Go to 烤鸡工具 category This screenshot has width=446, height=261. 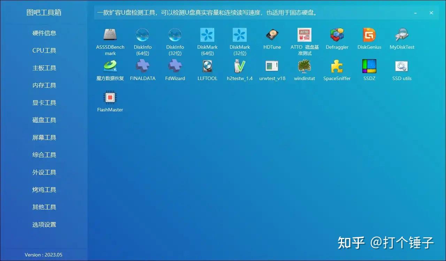(x=44, y=190)
